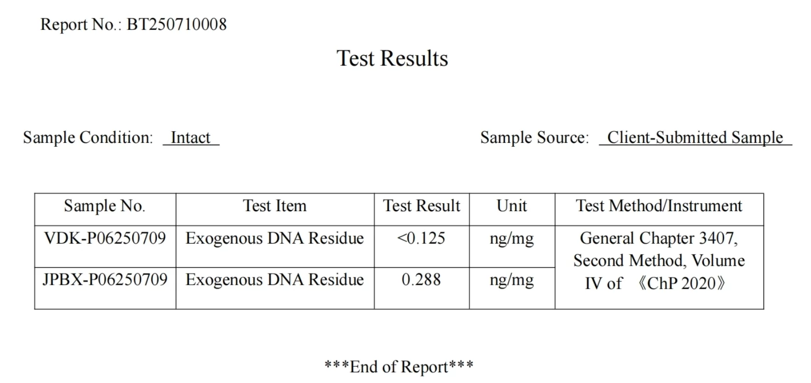This screenshot has width=811, height=383.
Task: Click Exogenous DNA Residue in the VDK row
Action: click(275, 239)
